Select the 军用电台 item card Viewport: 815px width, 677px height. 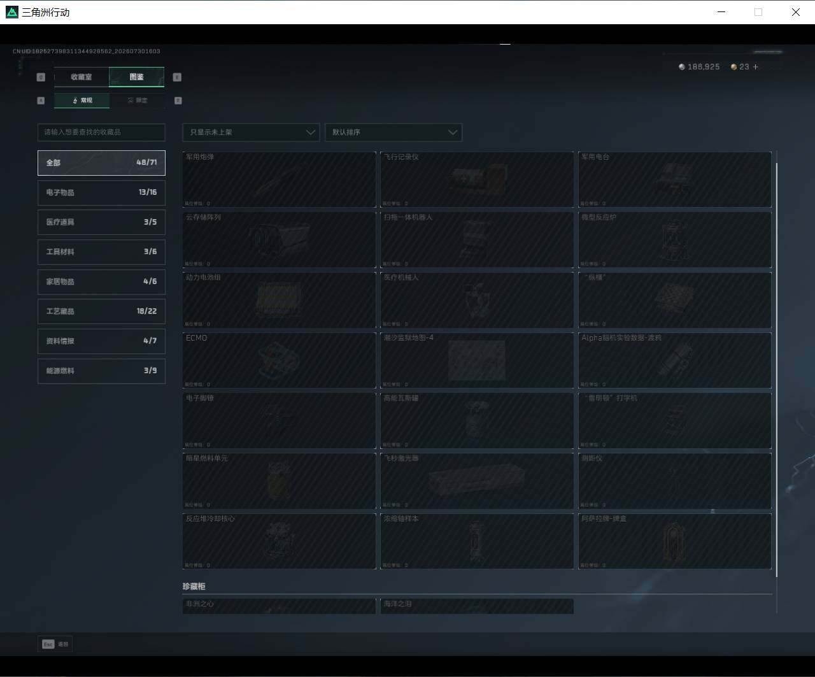coord(675,180)
